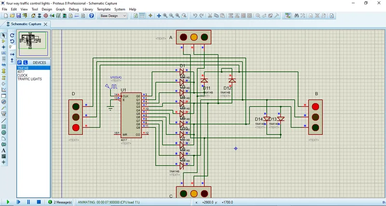Select the Junction Dot Mode tool
Viewport: 386px width, 206px height.
click(3, 47)
